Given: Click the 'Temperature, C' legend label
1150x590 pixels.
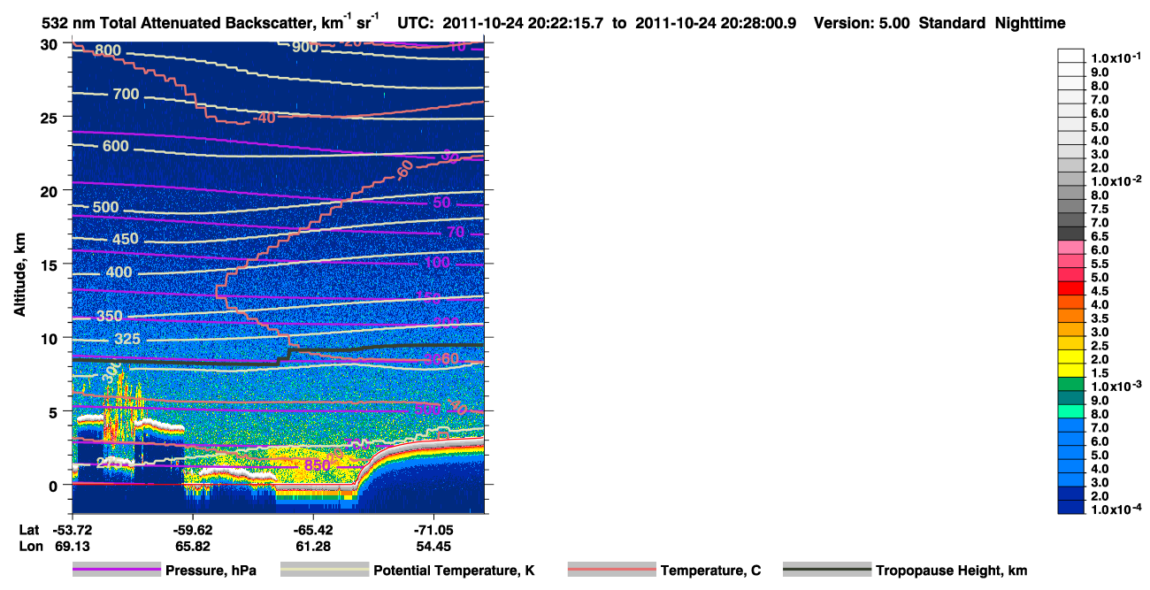Looking at the screenshot, I should point(710,571).
